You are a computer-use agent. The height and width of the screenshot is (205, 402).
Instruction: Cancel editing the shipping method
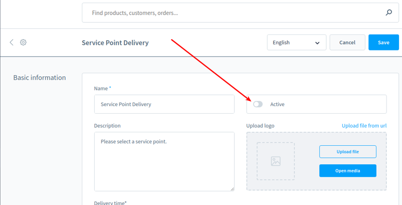pos(347,42)
